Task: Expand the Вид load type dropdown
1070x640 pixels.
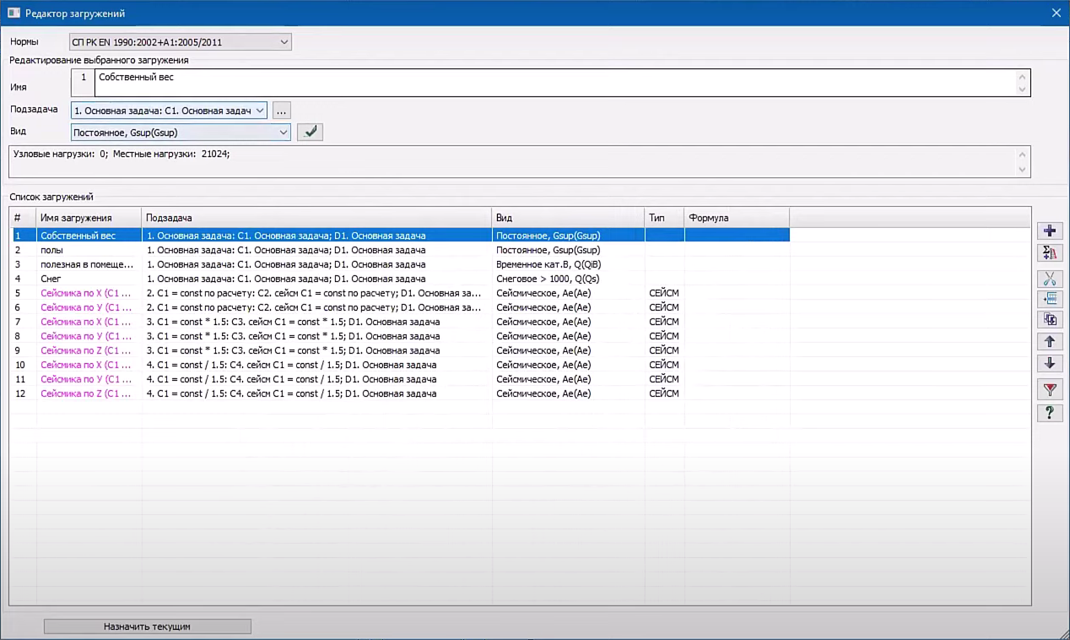Action: click(x=283, y=133)
